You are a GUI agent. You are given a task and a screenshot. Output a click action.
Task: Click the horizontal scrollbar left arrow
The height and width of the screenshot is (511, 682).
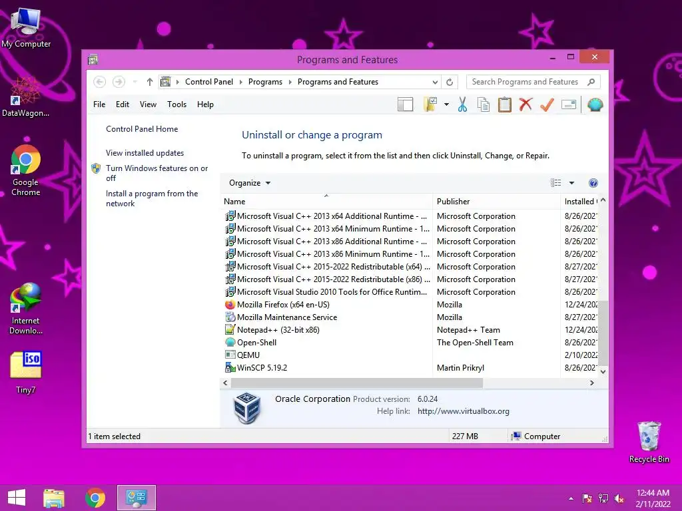[225, 383]
